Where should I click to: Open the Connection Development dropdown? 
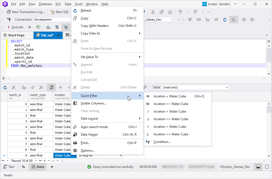[52, 20]
